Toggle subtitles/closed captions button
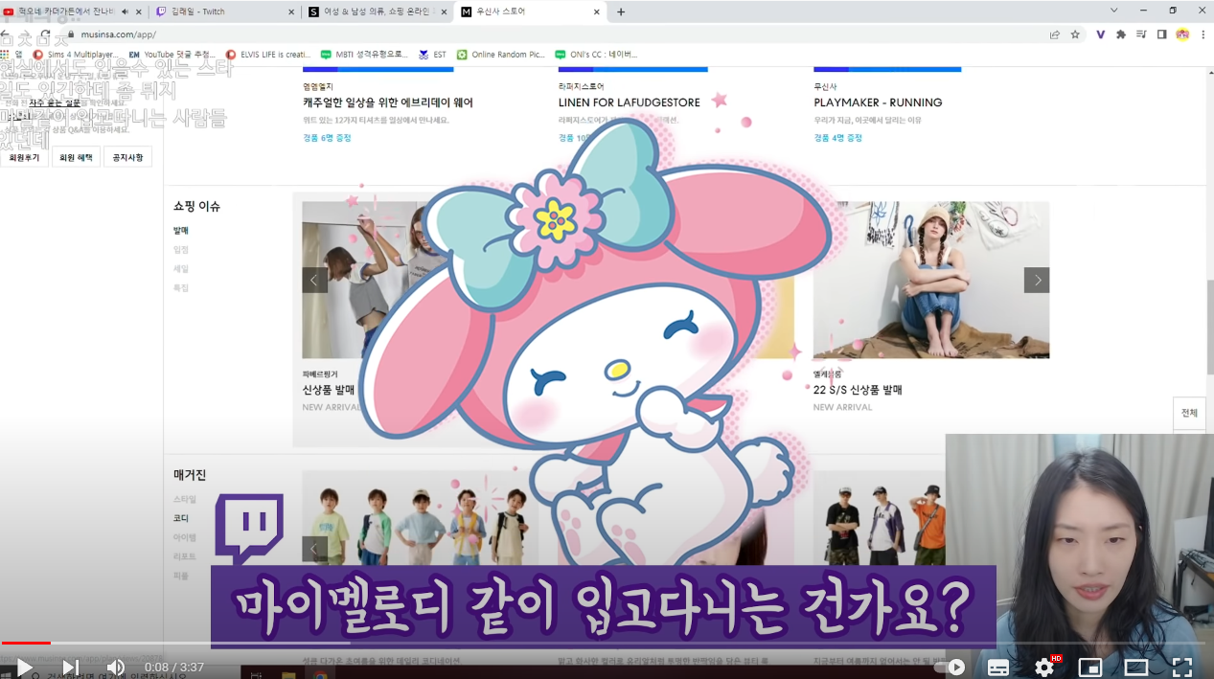 [997, 668]
